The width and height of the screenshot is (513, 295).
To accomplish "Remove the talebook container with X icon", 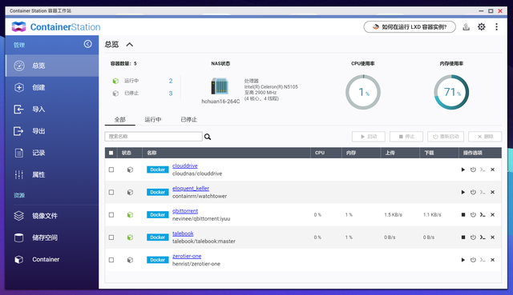I will point(492,237).
